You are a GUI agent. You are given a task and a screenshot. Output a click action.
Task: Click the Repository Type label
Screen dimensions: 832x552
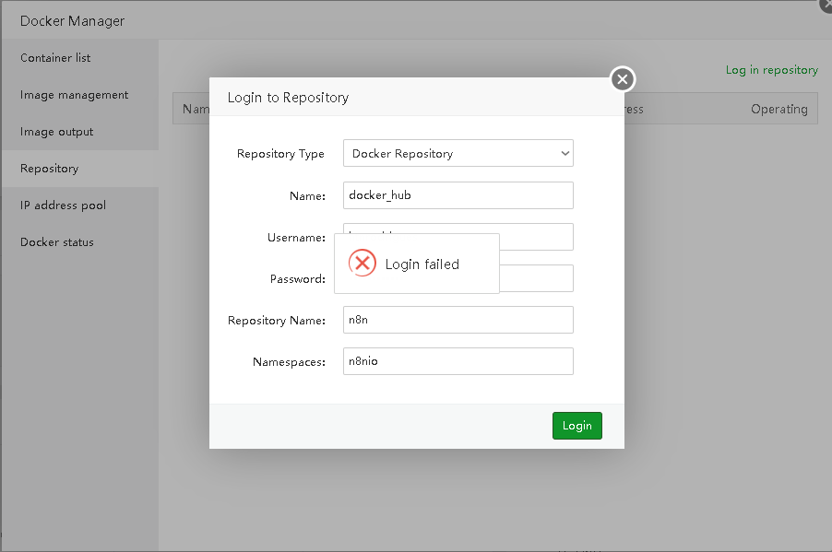tap(280, 154)
